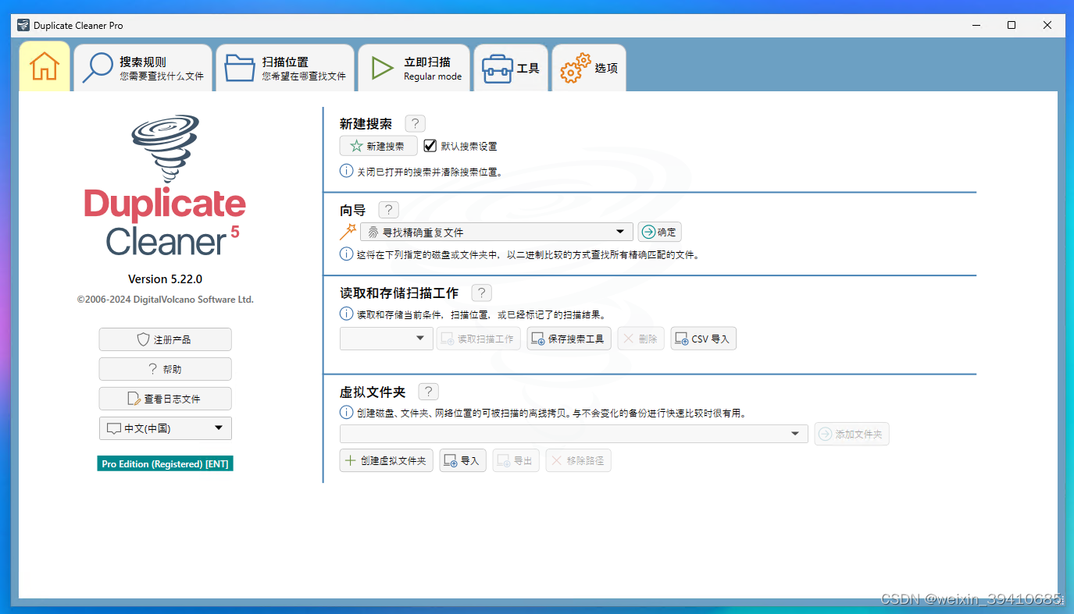Click the CSV 导入 button
Viewport: 1074px width, 614px height.
click(703, 339)
